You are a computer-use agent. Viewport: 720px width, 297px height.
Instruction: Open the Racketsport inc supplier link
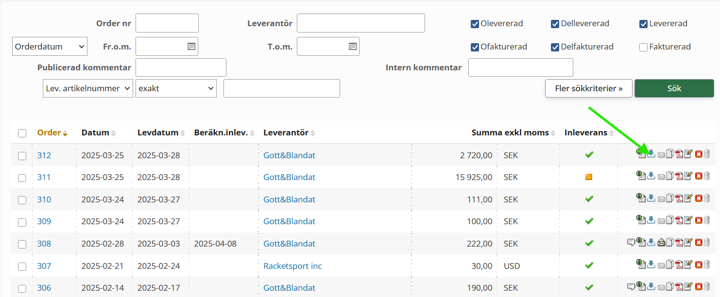point(292,266)
